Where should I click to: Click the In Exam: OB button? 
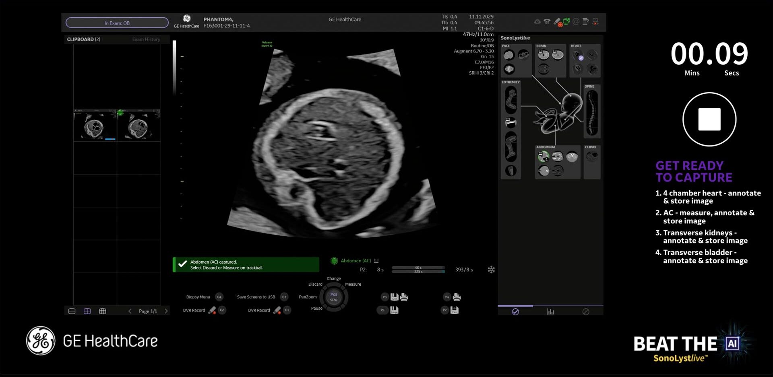coord(117,23)
